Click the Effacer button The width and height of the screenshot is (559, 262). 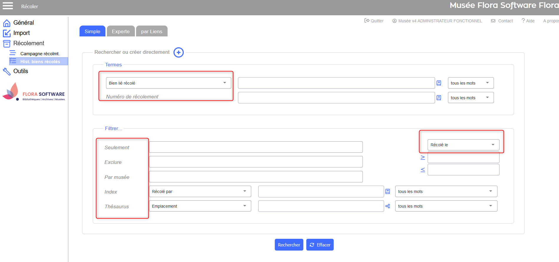(x=320, y=245)
